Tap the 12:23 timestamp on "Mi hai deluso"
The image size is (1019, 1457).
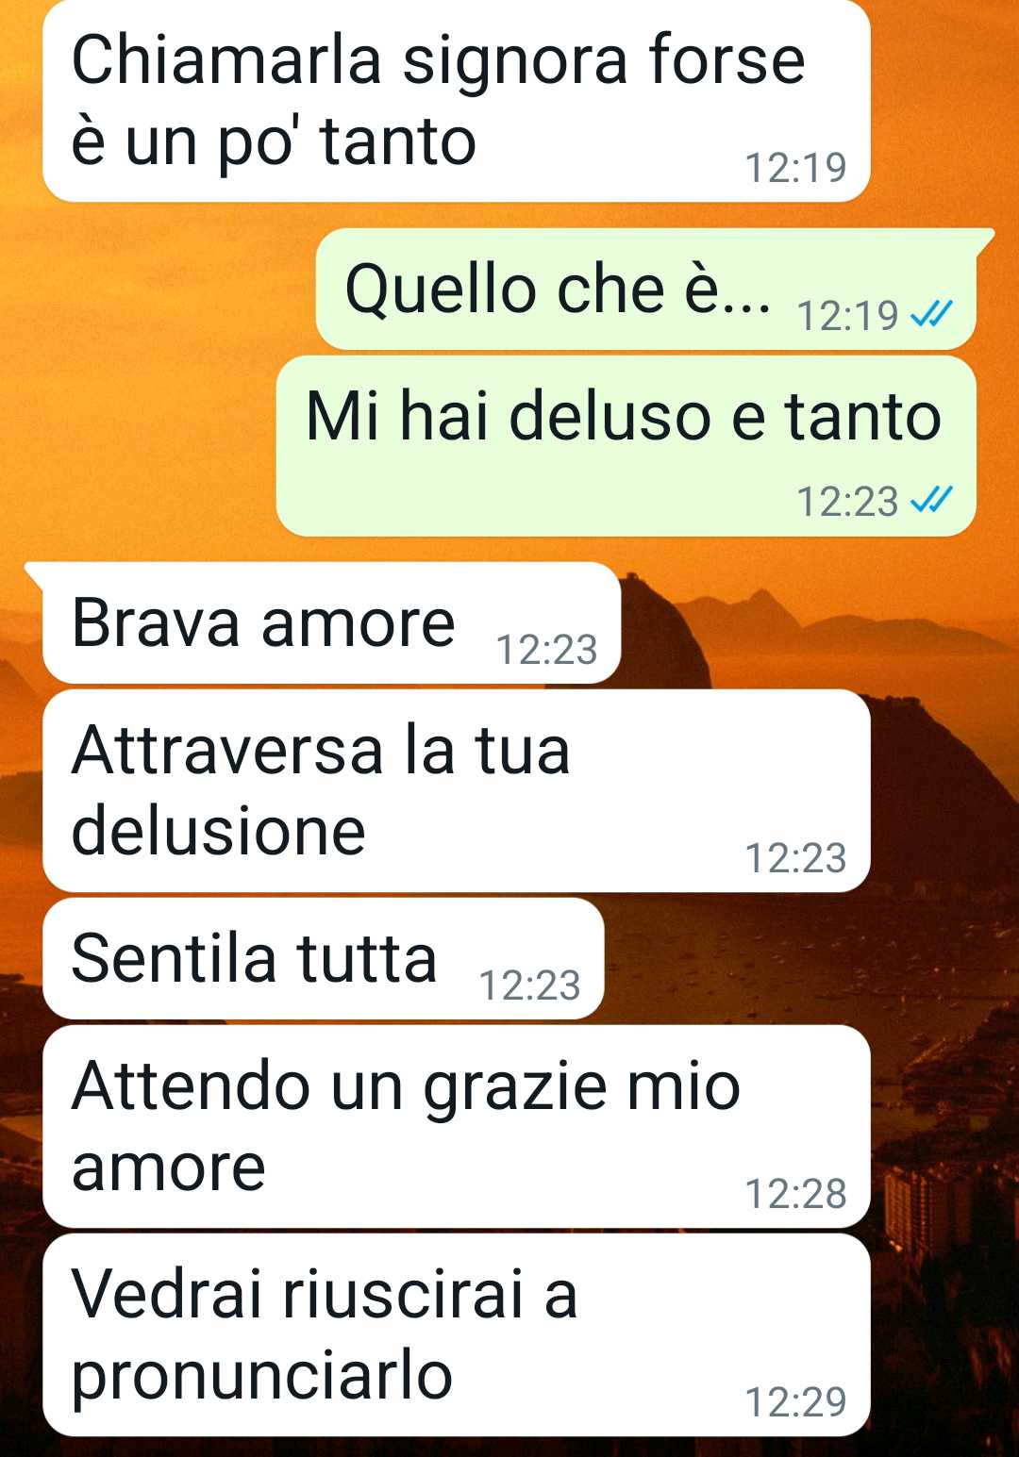tap(847, 502)
